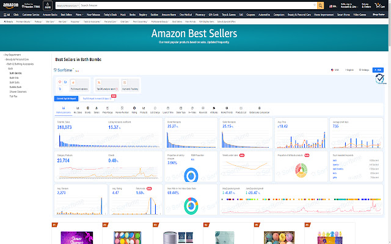Image resolution: width=391 pixels, height=244 pixels.
Task: Open Returns & Orders
Action: pyautogui.click(x=367, y=5)
